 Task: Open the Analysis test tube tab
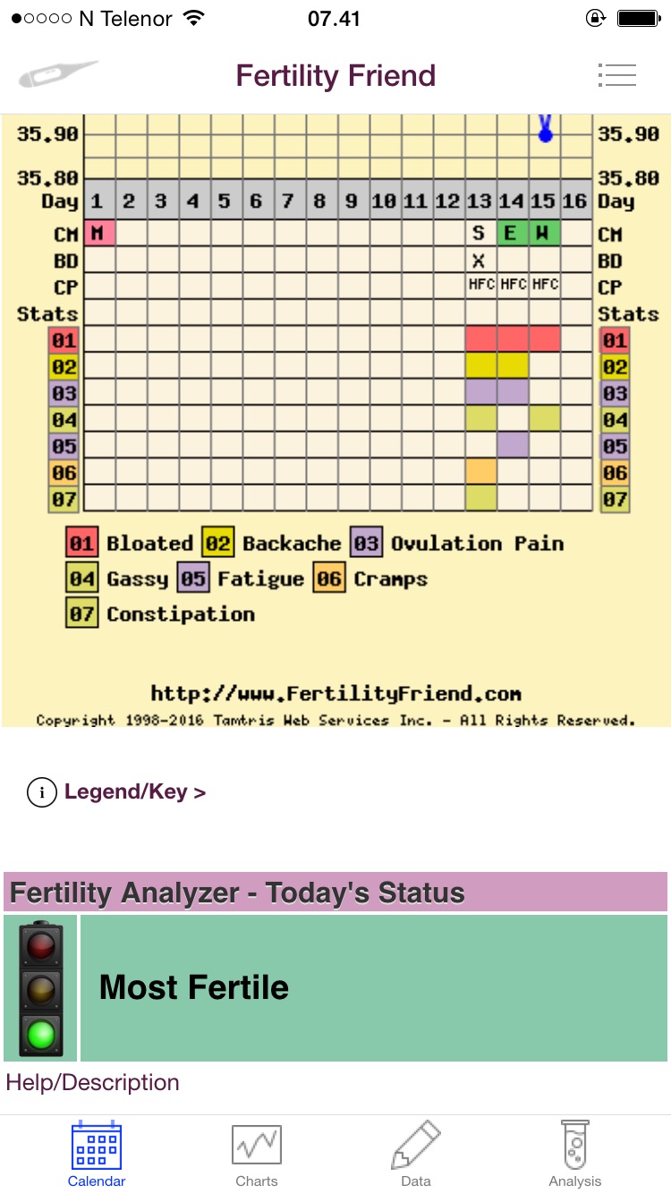click(575, 1155)
